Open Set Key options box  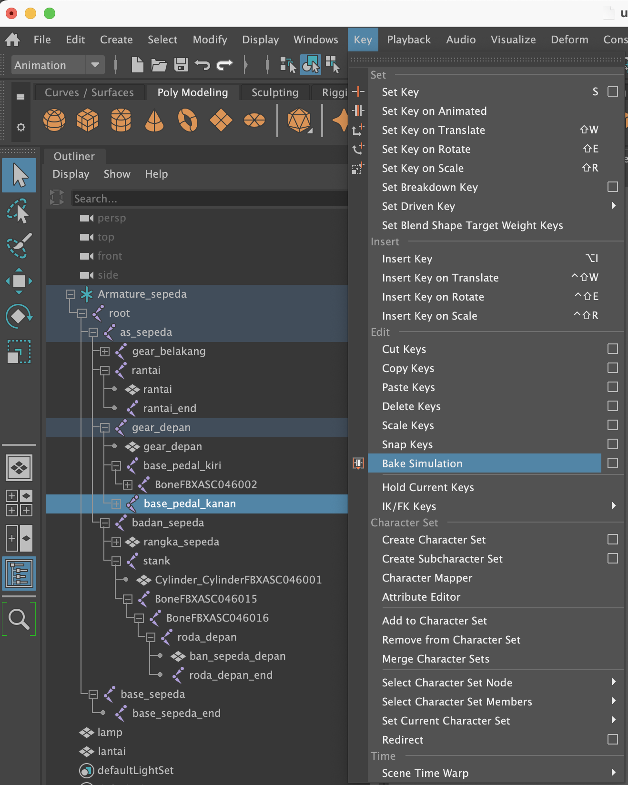tap(613, 91)
